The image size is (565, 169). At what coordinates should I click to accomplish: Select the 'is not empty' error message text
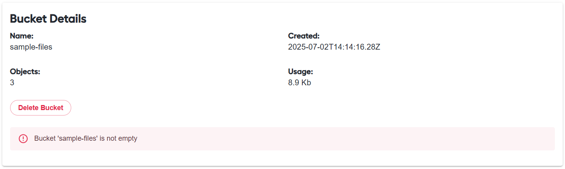(x=118, y=138)
